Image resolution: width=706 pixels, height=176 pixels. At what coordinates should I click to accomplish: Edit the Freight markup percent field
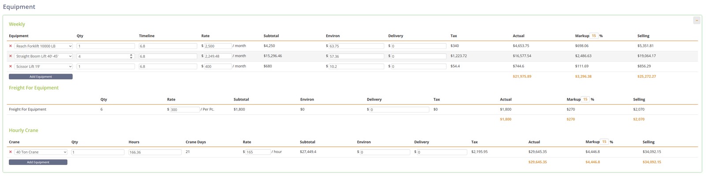586,99
